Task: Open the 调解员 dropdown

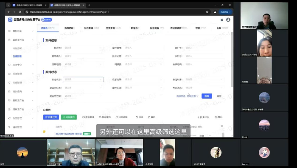Action: tap(144, 64)
